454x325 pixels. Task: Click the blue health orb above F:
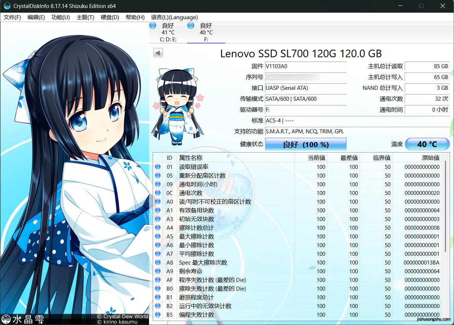(x=191, y=25)
